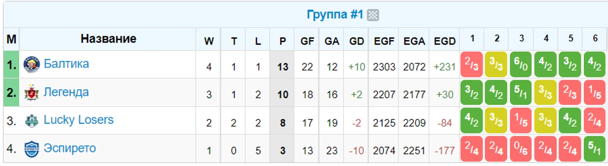The width and height of the screenshot is (608, 166).
Task: Select the GD column header
Action: (x=356, y=41)
